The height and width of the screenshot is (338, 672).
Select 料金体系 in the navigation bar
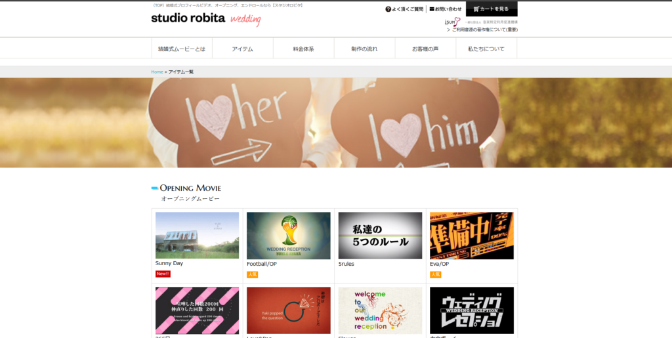pyautogui.click(x=303, y=49)
